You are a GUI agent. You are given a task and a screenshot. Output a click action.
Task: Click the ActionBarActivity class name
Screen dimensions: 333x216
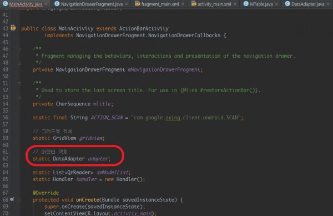144,28
